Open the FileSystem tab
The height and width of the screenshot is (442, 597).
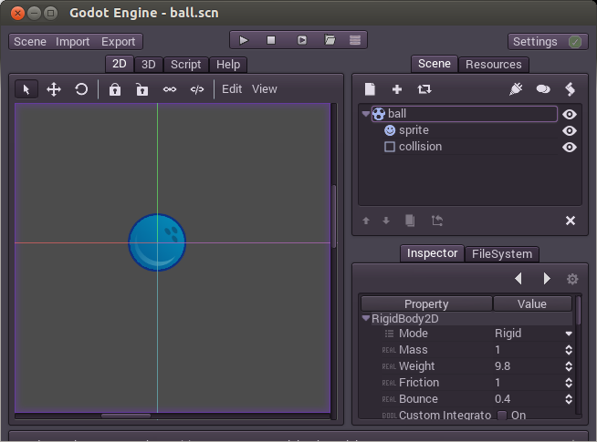point(501,254)
